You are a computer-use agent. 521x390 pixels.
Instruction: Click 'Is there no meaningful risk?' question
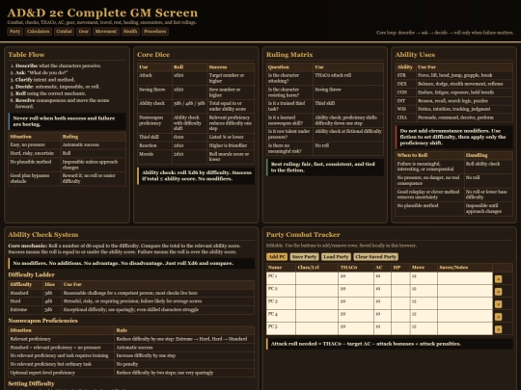click(x=289, y=148)
